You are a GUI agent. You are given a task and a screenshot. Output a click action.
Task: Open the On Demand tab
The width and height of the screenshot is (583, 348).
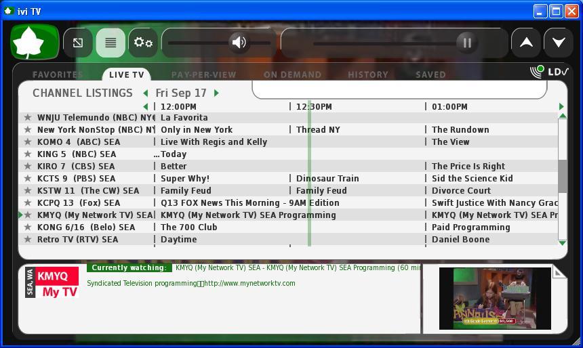[292, 74]
